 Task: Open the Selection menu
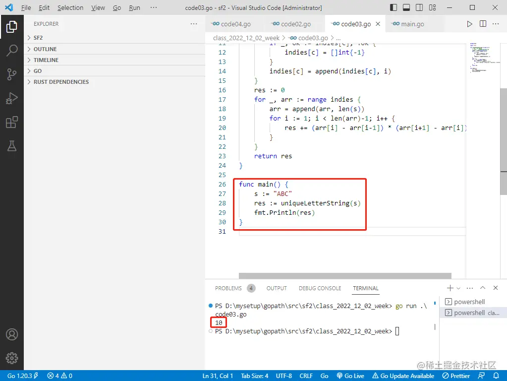[x=70, y=7]
